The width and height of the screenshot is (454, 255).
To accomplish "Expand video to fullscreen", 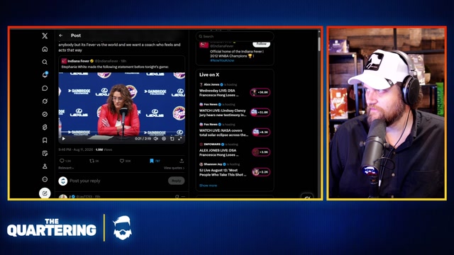I will pyautogui.click(x=179, y=139).
